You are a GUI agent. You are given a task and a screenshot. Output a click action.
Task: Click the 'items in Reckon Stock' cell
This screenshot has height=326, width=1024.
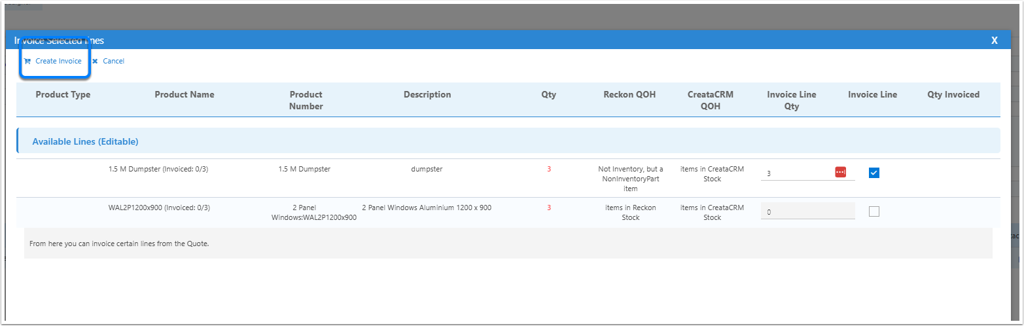(630, 212)
